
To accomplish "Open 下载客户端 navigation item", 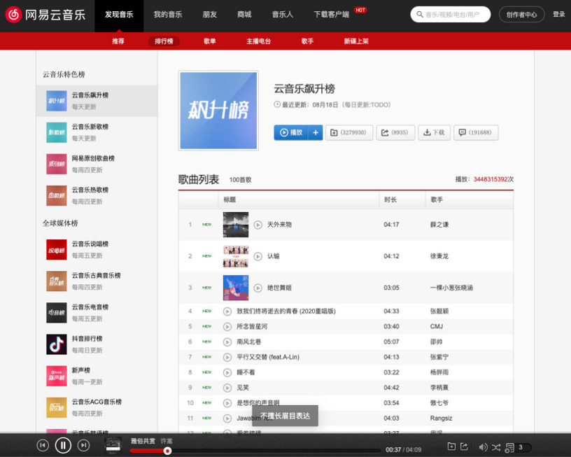I will [332, 15].
